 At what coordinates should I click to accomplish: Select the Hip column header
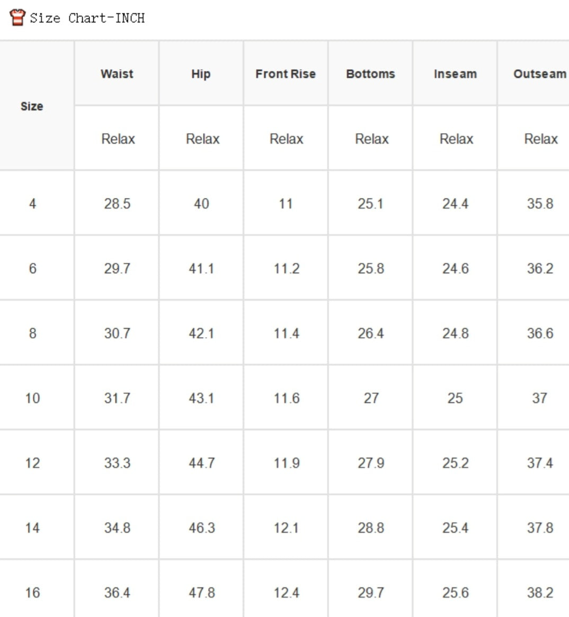(201, 74)
